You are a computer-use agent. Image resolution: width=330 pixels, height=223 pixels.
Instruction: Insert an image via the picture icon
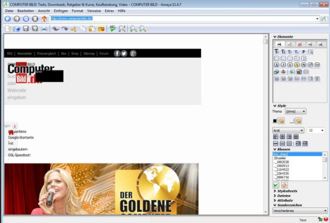[292, 72]
